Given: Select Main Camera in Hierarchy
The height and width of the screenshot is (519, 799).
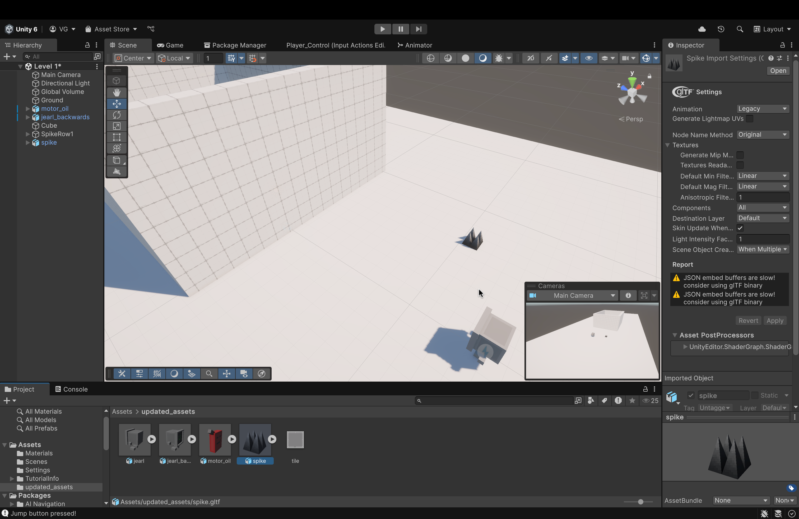Looking at the screenshot, I should click(x=61, y=75).
